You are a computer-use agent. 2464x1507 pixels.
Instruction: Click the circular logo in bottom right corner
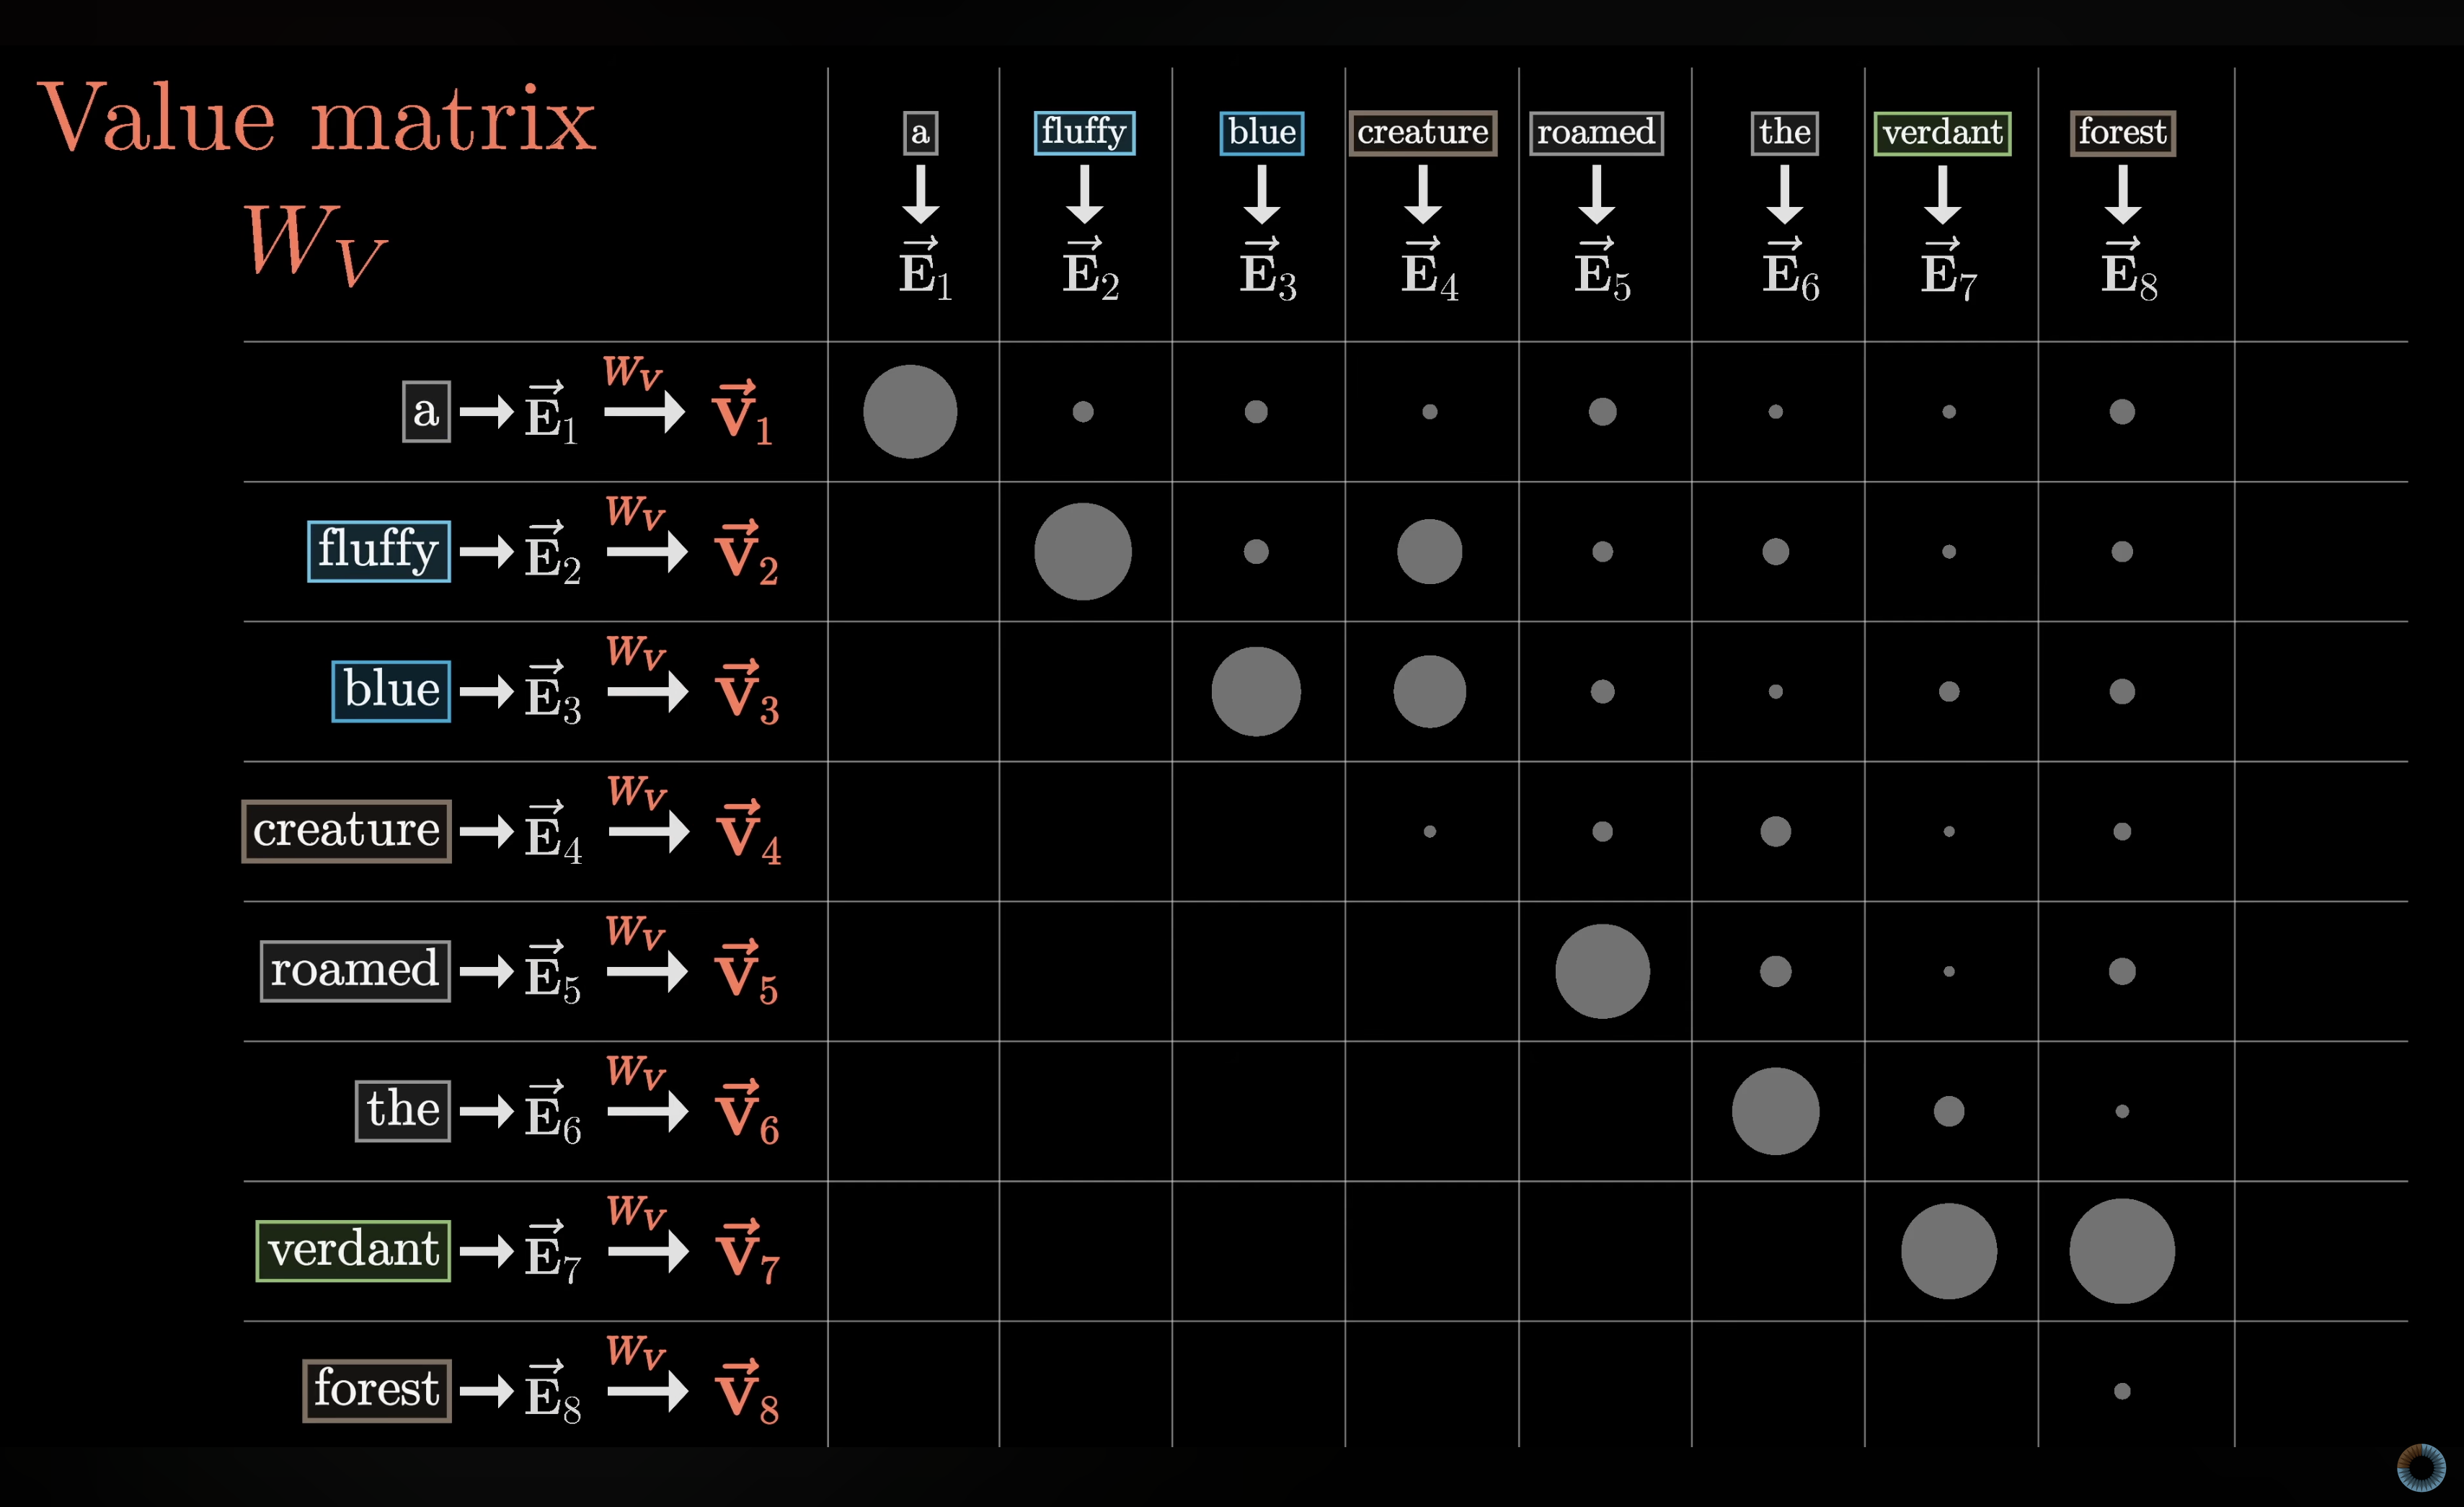tap(2422, 1468)
